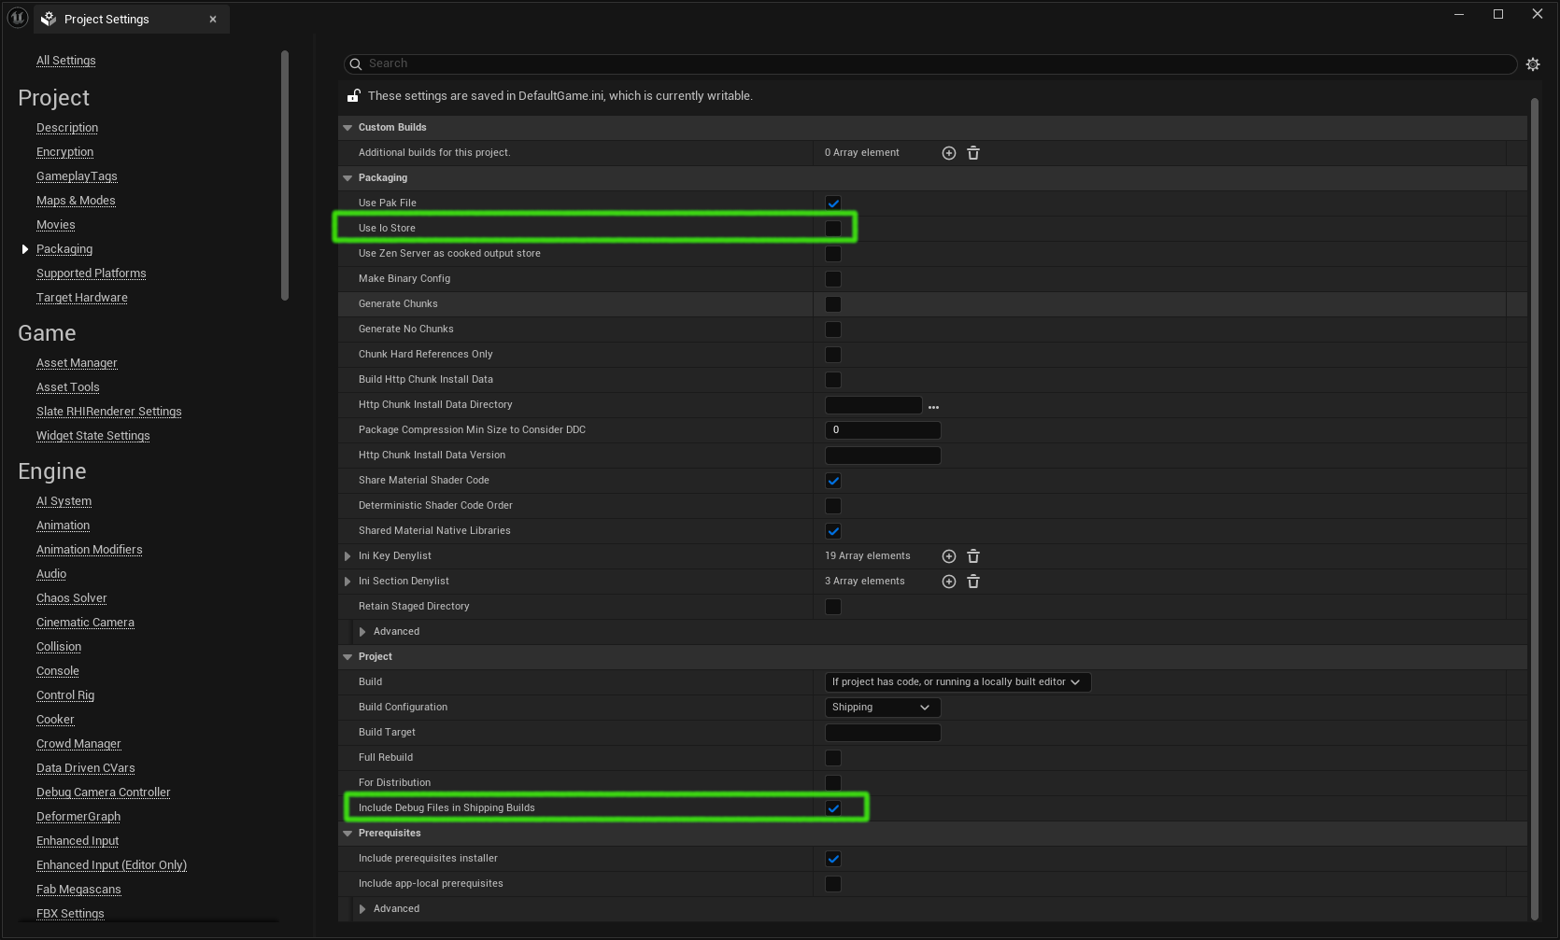The image size is (1560, 940).
Task: Expand Packaging arrow in sidebar
Action: (x=25, y=249)
